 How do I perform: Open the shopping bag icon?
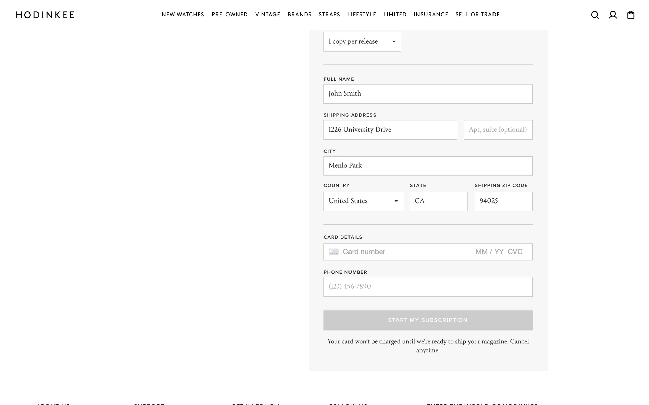point(631,15)
